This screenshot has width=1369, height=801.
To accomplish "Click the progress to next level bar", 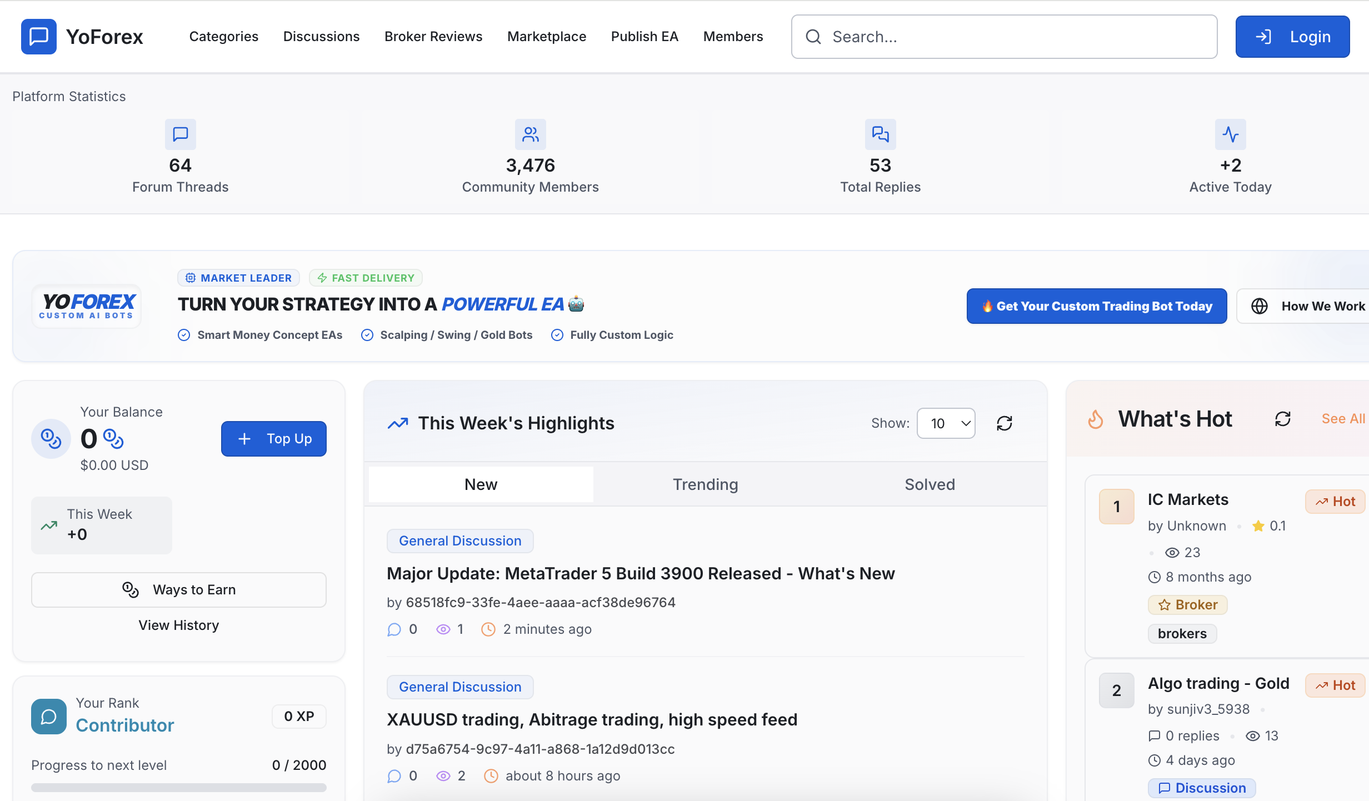I will pos(179,788).
